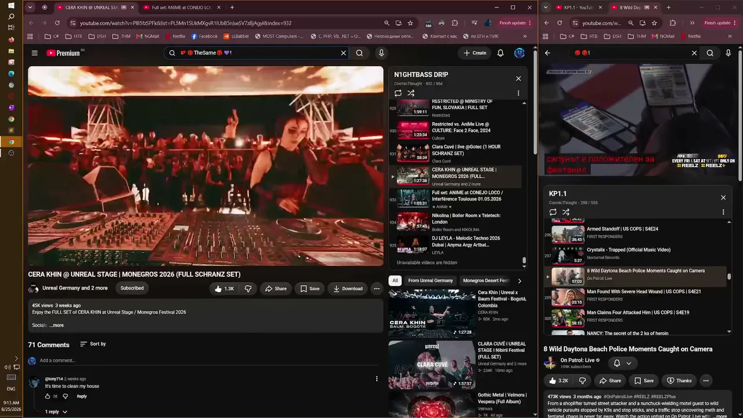Save the CERA KHIN video to playlist

click(x=310, y=289)
